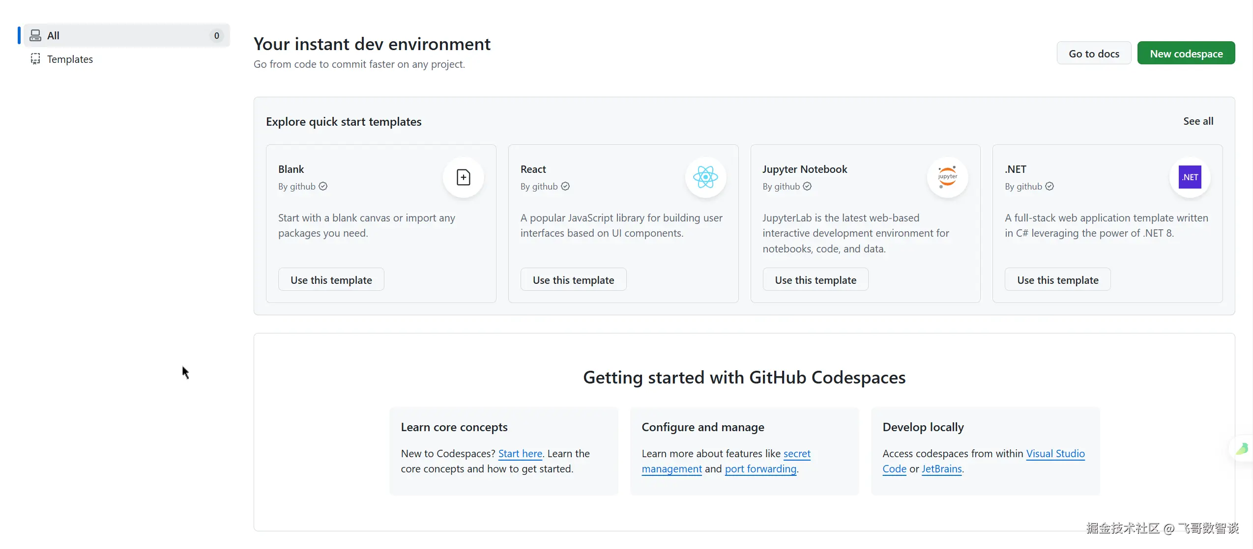This screenshot has width=1253, height=549.
Task: Open Go to docs
Action: pyautogui.click(x=1094, y=54)
